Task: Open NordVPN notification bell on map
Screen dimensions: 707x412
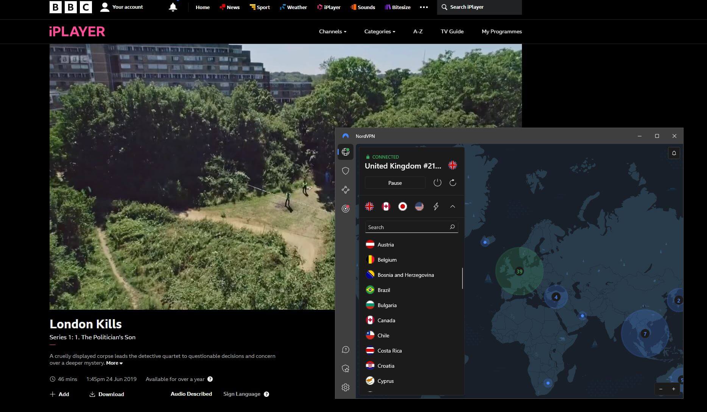Action: tap(674, 153)
